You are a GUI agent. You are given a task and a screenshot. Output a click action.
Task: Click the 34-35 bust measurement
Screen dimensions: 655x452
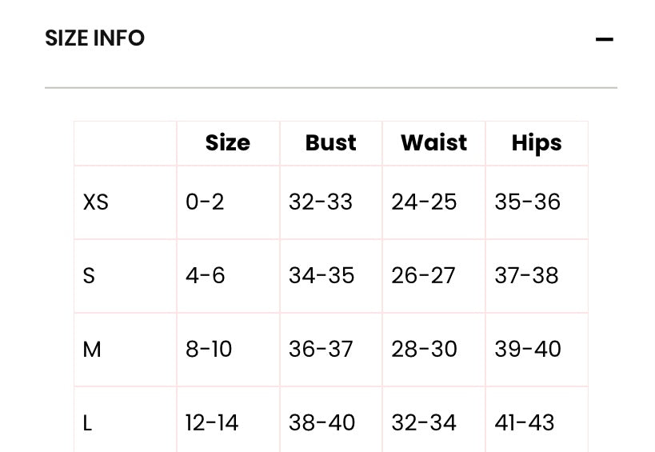pyautogui.click(x=322, y=276)
